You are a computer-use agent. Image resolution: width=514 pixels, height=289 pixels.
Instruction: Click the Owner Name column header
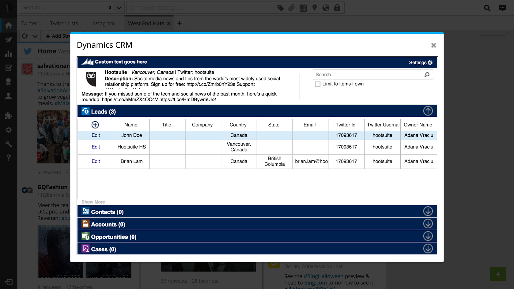point(418,125)
